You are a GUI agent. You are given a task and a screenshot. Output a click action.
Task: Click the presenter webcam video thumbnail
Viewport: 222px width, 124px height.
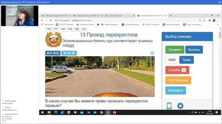(19, 16)
